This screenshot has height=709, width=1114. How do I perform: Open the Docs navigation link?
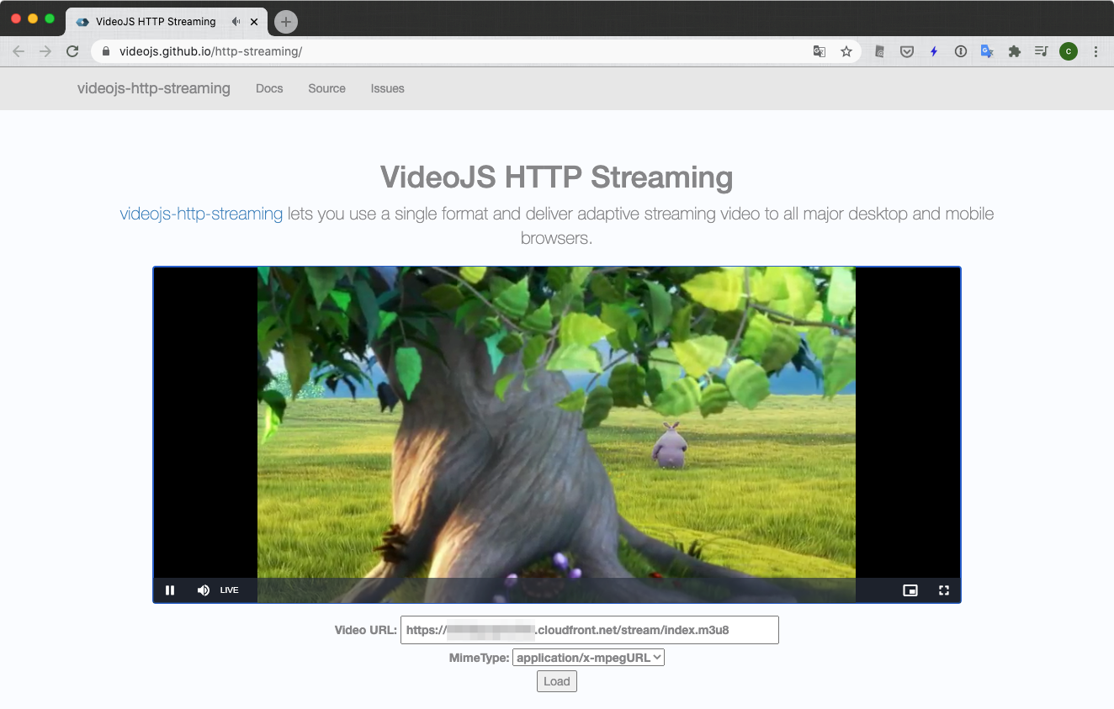pos(269,88)
